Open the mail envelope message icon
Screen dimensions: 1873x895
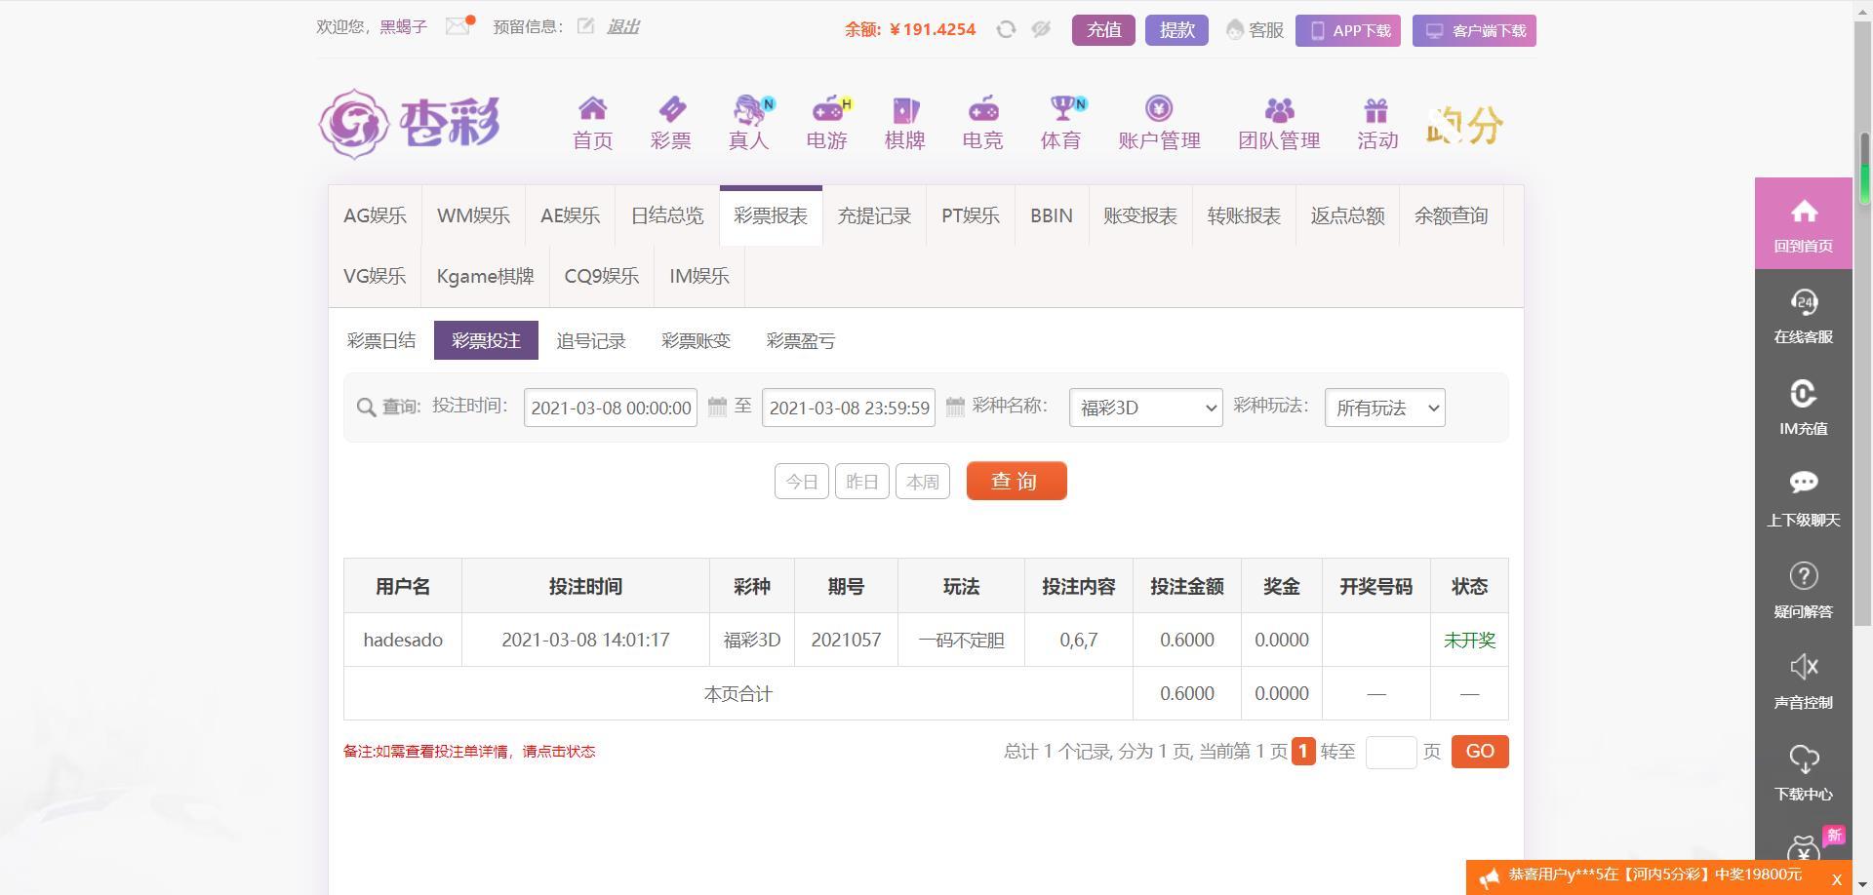458,26
